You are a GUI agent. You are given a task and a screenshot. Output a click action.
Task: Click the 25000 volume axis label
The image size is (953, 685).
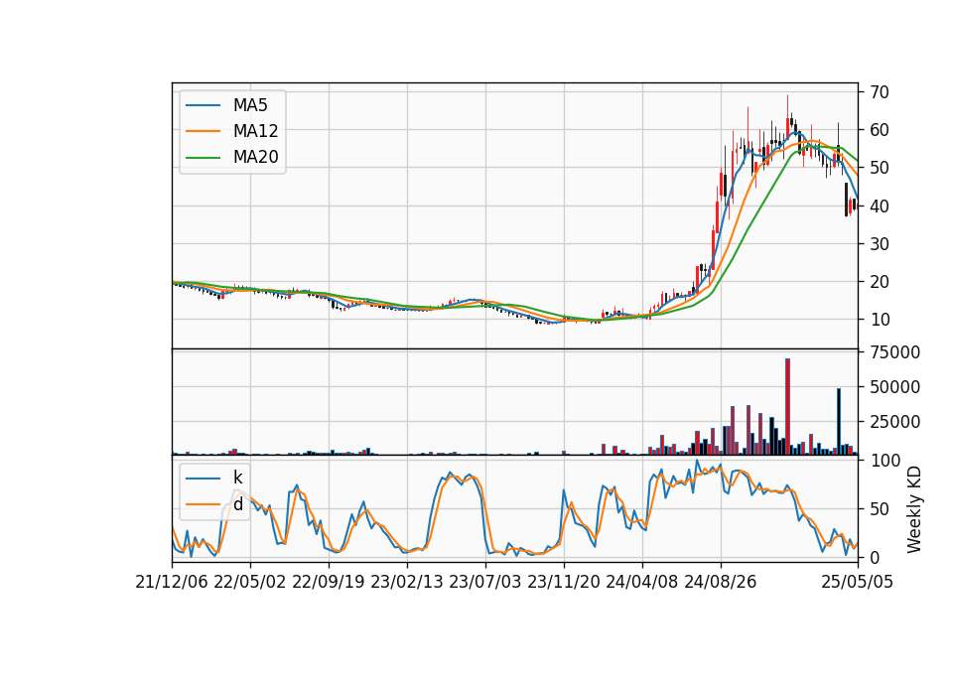tap(894, 422)
